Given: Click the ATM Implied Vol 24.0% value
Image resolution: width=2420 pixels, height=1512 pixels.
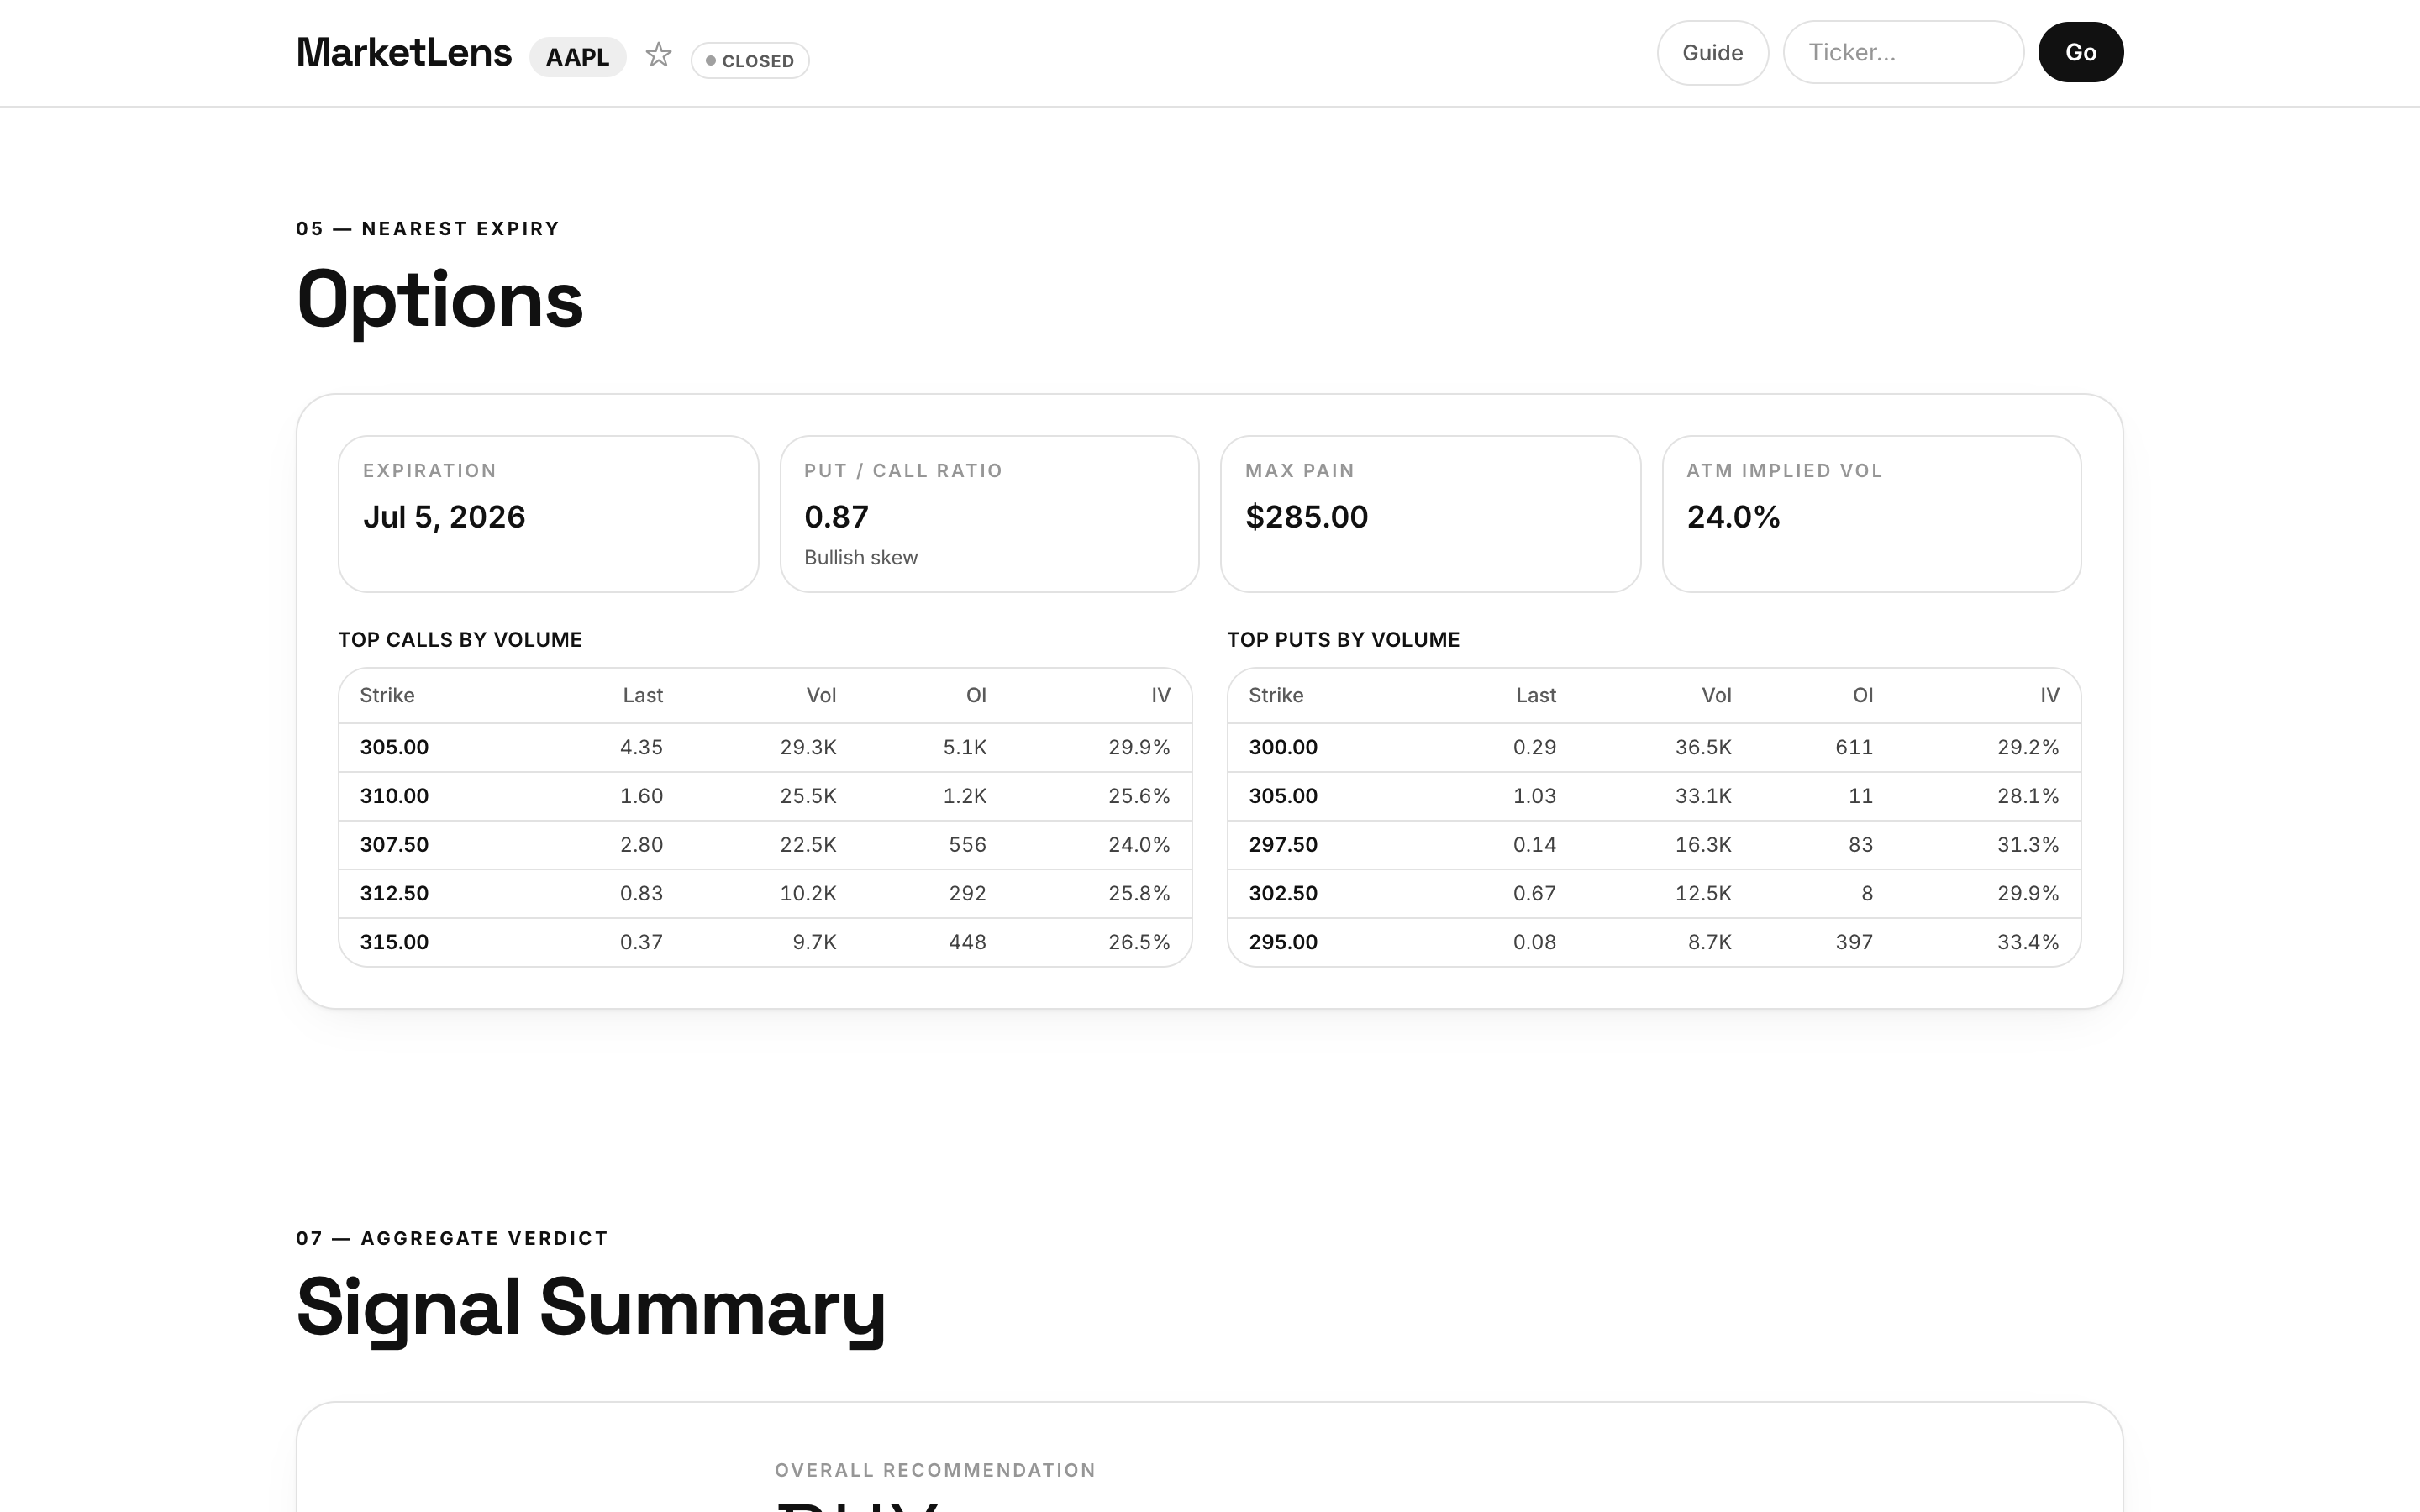Looking at the screenshot, I should coord(1733,517).
